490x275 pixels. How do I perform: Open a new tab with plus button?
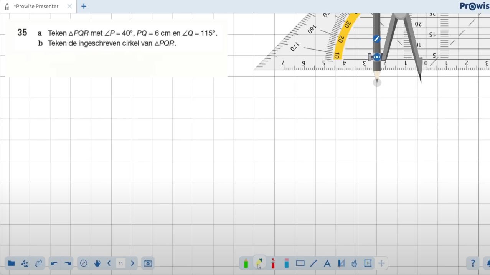pyautogui.click(x=84, y=6)
